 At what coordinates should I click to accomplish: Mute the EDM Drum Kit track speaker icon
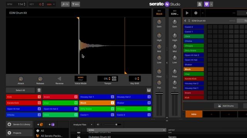pyautogui.click(x=185, y=21)
